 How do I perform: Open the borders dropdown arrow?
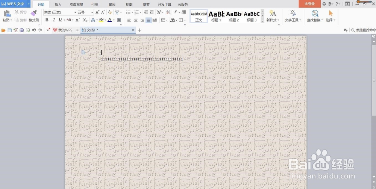[x=185, y=20]
